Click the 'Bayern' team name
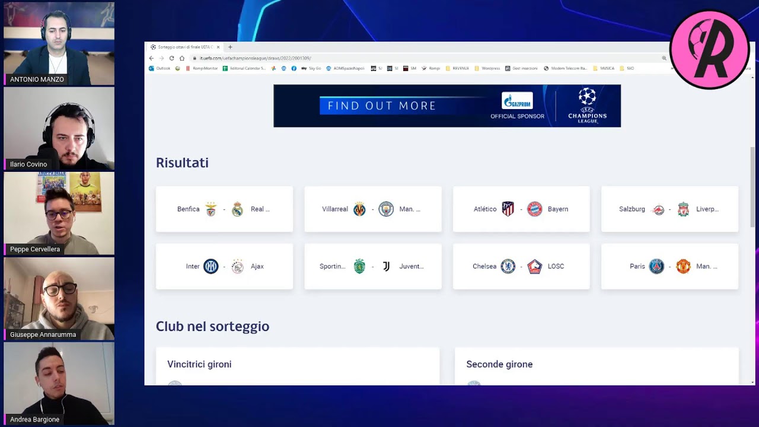The image size is (759, 427). [x=558, y=209]
